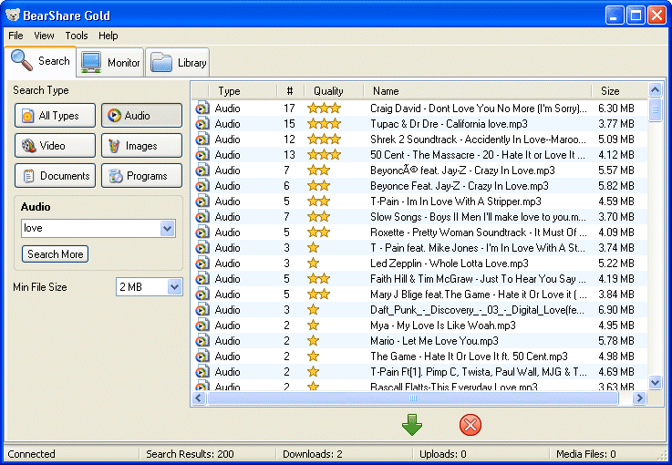Click the two-star rating of Roxette row
This screenshot has width=672, height=465.
[x=318, y=232]
